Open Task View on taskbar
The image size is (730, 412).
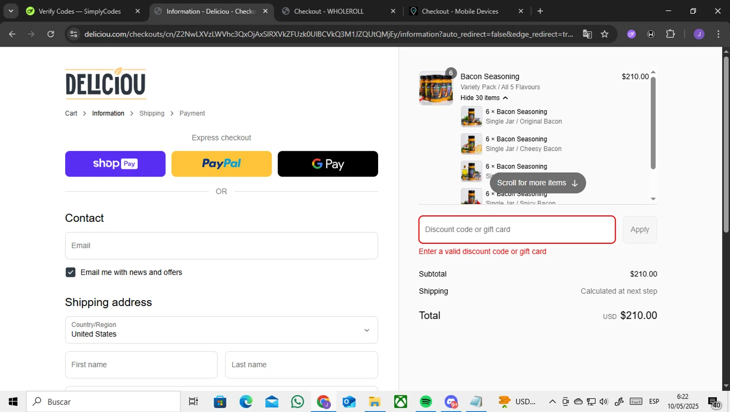(x=193, y=402)
